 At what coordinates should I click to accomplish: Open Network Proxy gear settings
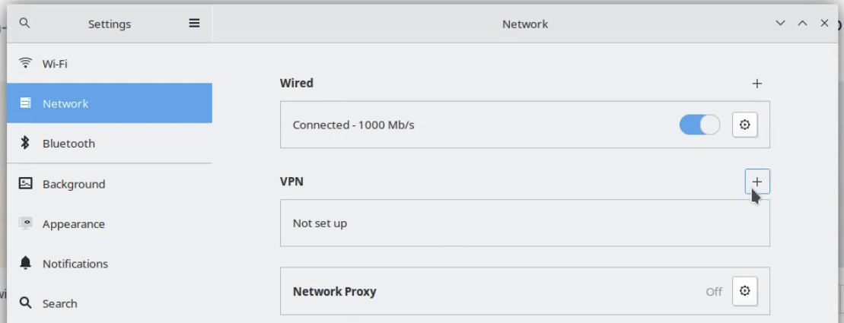[x=744, y=291]
